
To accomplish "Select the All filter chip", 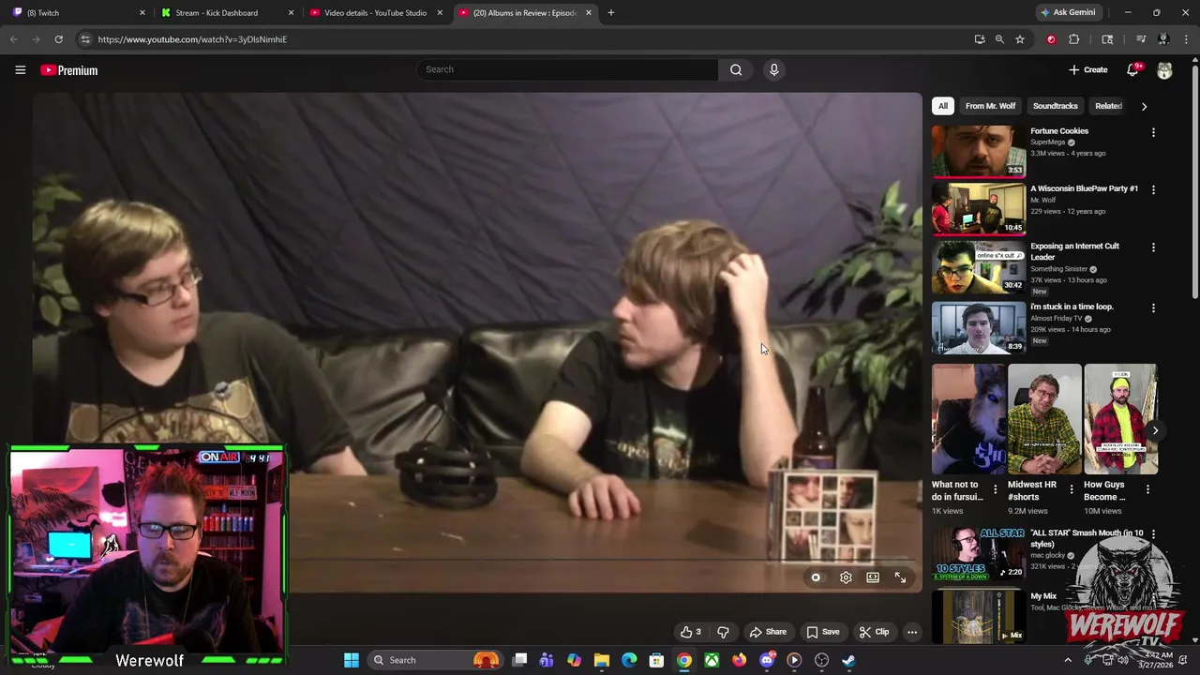I will tap(943, 106).
